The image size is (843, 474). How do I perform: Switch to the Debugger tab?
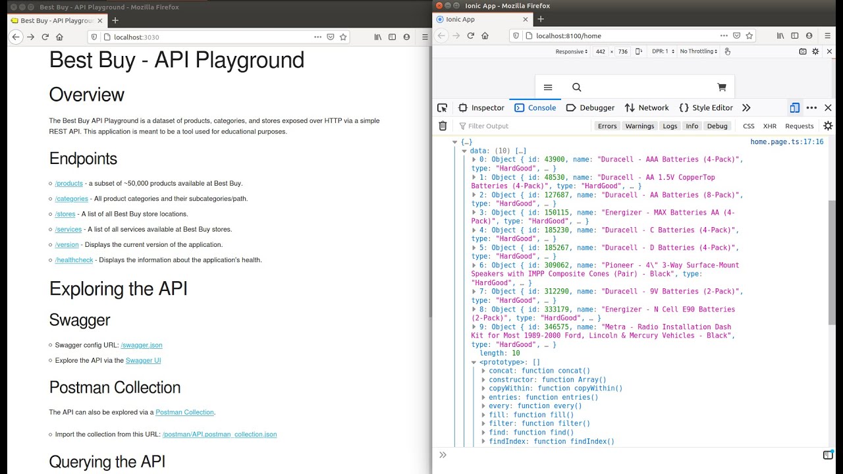coord(590,108)
